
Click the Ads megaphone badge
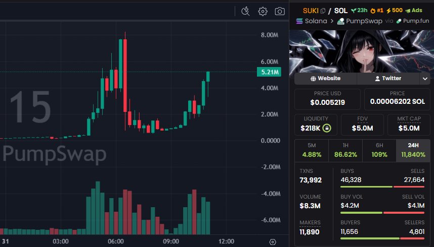pyautogui.click(x=414, y=11)
